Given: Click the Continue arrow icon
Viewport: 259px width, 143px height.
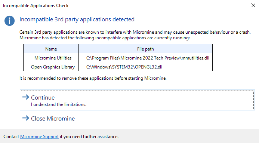Looking at the screenshot, I should (x=26, y=97).
